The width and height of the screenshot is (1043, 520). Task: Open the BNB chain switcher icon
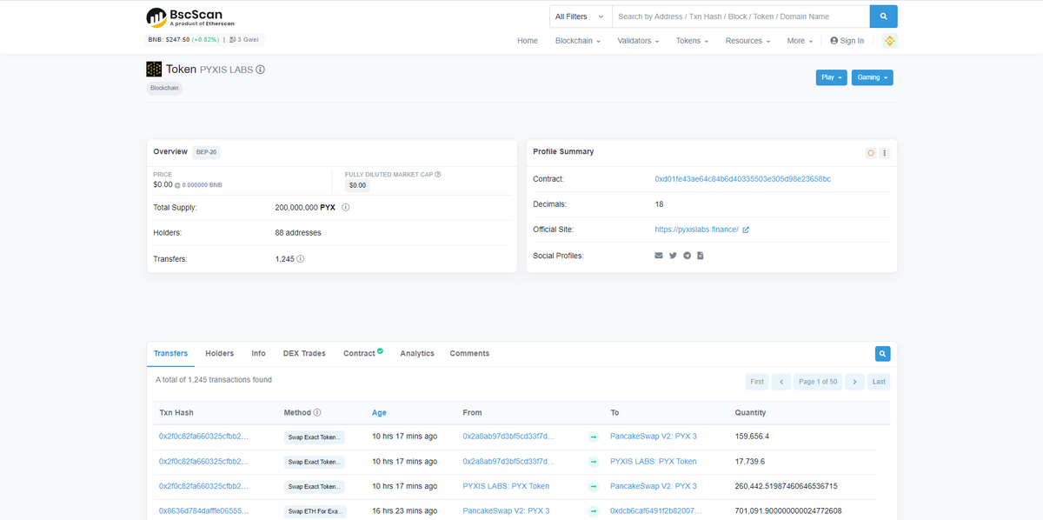pos(889,41)
